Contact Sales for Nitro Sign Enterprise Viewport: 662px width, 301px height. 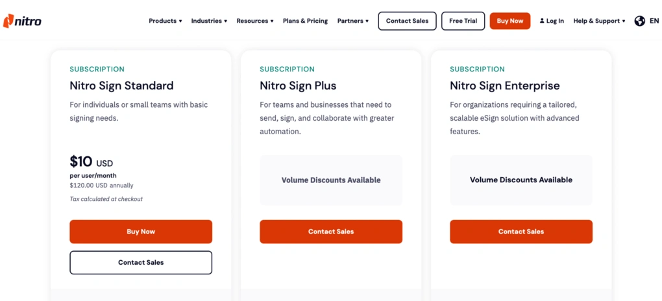tap(521, 232)
